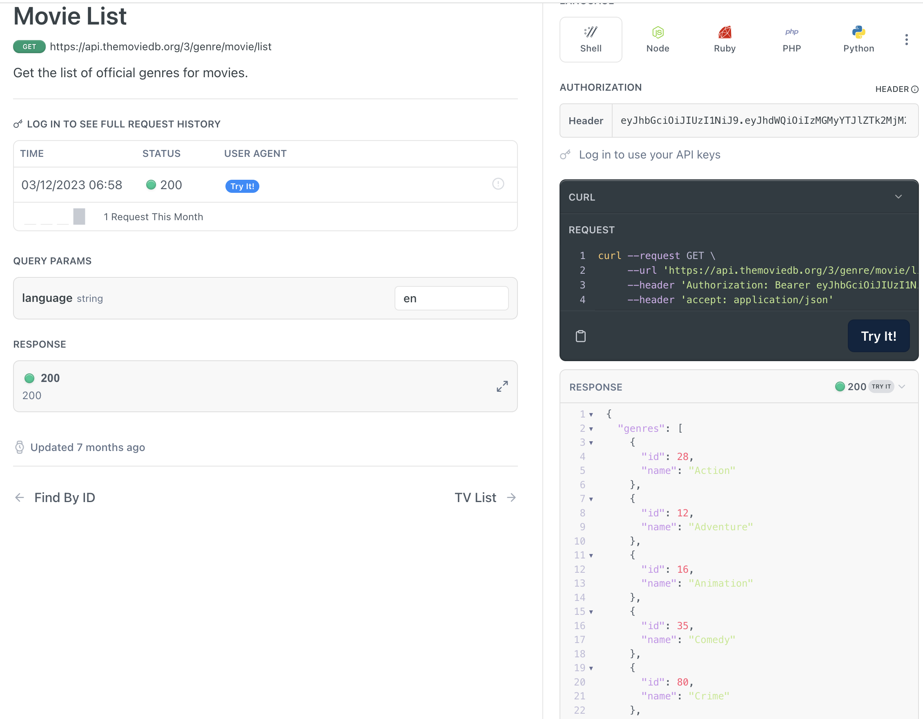Click the HEADER info icon

tap(914, 89)
